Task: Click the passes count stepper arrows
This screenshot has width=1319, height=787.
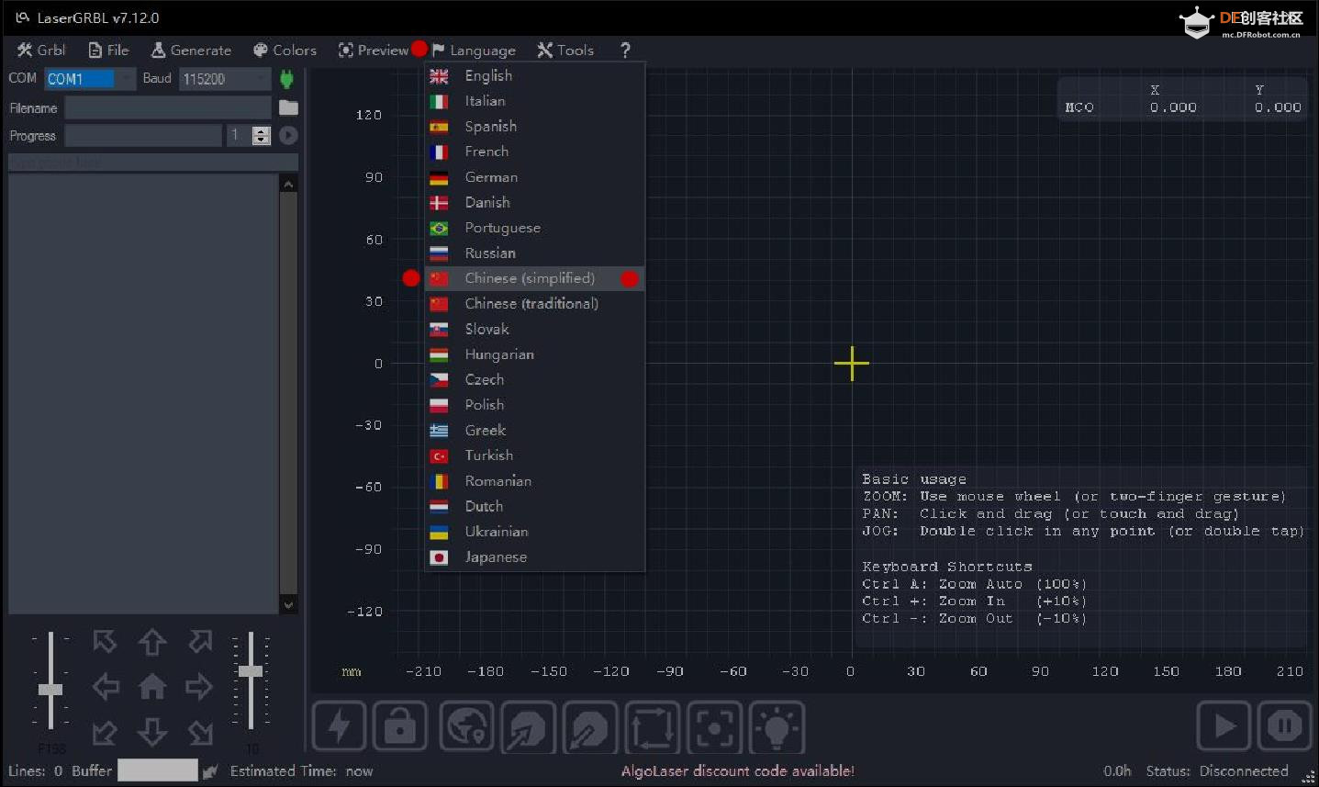Action: click(262, 136)
